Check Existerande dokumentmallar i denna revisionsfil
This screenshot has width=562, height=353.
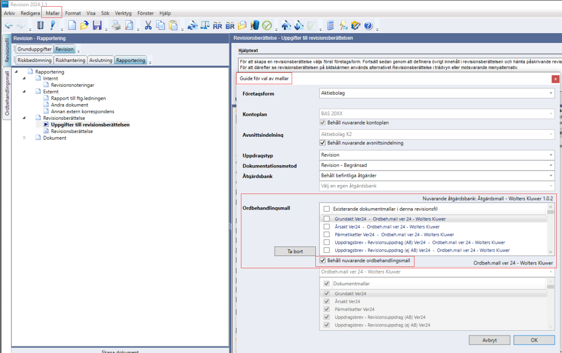326,209
